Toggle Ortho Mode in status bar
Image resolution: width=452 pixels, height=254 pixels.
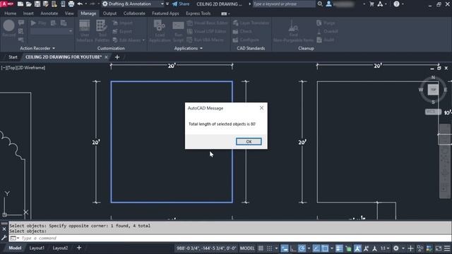pyautogui.click(x=293, y=248)
